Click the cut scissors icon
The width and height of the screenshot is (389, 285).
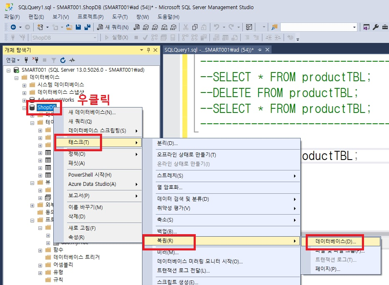coord(186,27)
